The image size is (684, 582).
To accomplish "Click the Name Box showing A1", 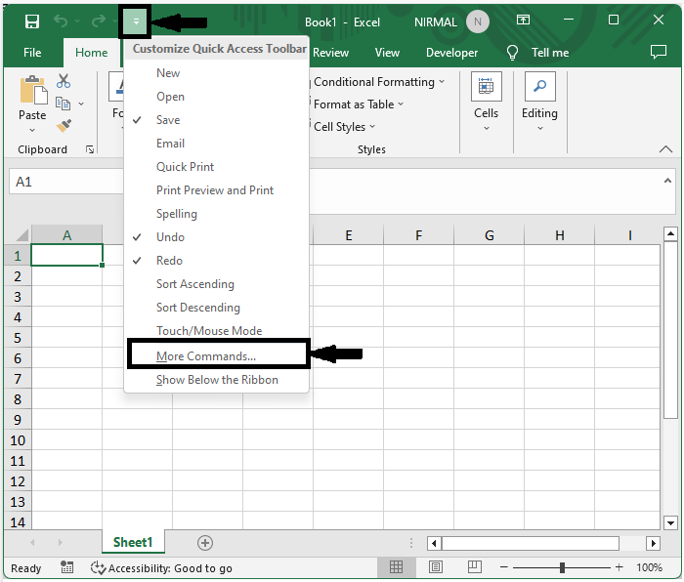I will tap(66, 182).
